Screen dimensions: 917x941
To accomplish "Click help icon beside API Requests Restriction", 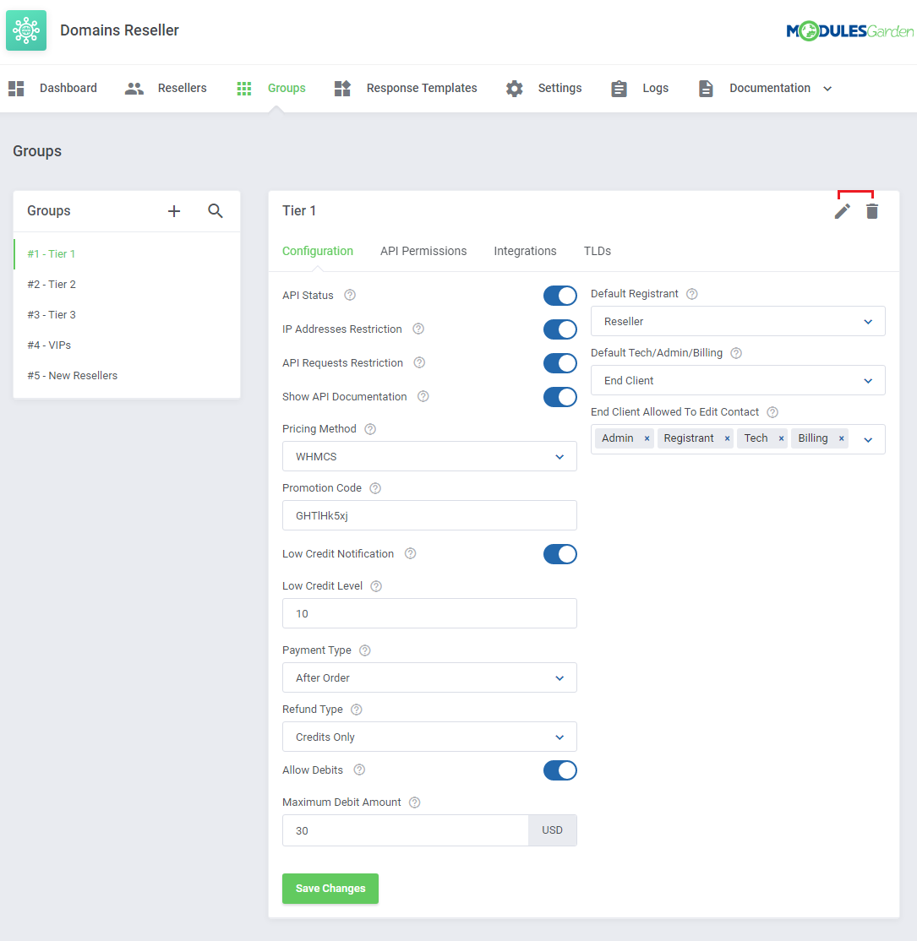I will [x=420, y=362].
